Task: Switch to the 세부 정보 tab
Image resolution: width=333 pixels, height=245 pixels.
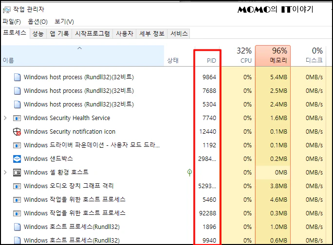Action: (x=152, y=34)
